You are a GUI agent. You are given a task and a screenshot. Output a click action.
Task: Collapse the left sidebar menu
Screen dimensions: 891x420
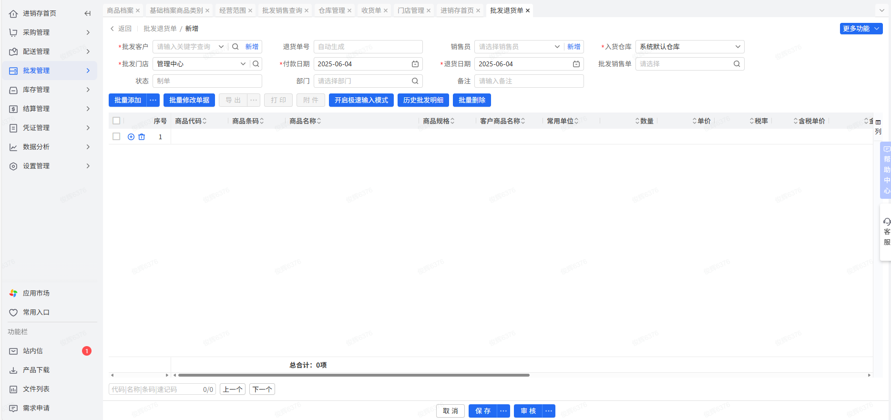pyautogui.click(x=87, y=13)
